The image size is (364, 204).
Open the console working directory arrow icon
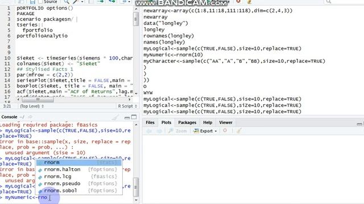click(x=30, y=117)
